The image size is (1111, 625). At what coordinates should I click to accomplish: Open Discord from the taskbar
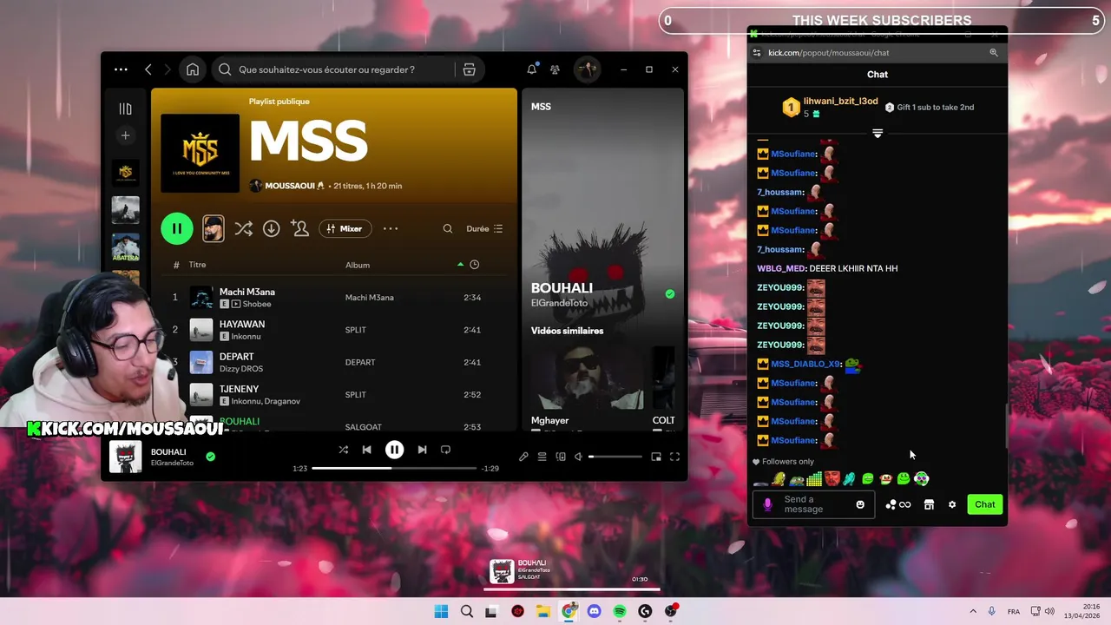click(594, 611)
